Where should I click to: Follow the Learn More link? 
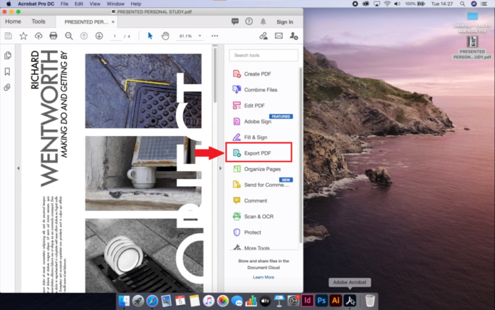pos(263,277)
